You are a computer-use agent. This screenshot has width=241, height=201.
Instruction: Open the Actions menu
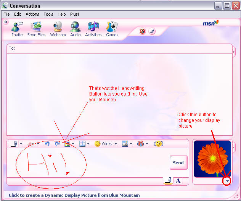32,14
